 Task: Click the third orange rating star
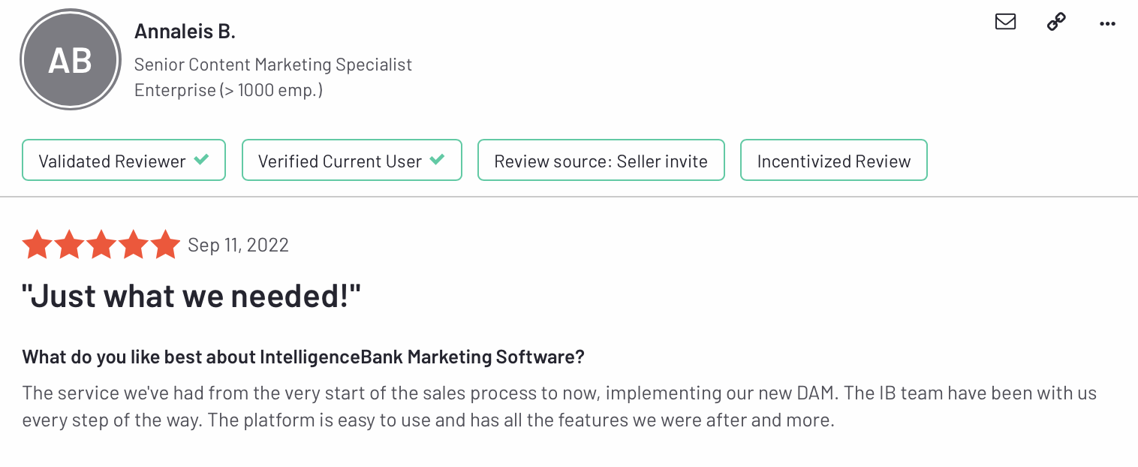pos(101,245)
